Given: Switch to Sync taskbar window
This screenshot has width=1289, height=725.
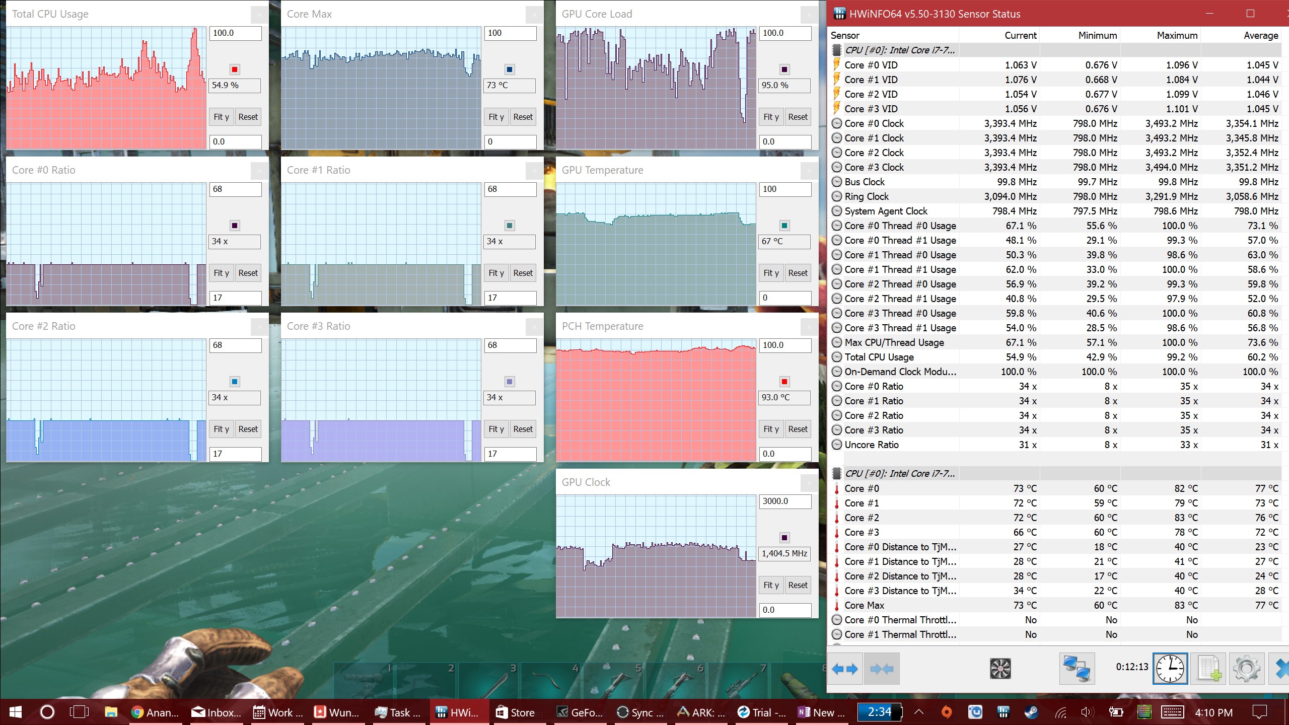Looking at the screenshot, I should (640, 712).
